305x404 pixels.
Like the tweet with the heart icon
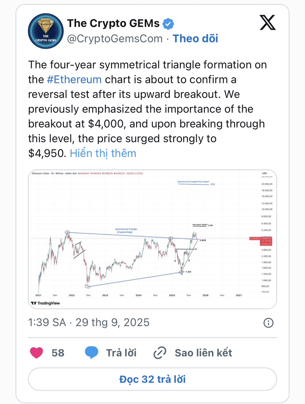[36, 353]
